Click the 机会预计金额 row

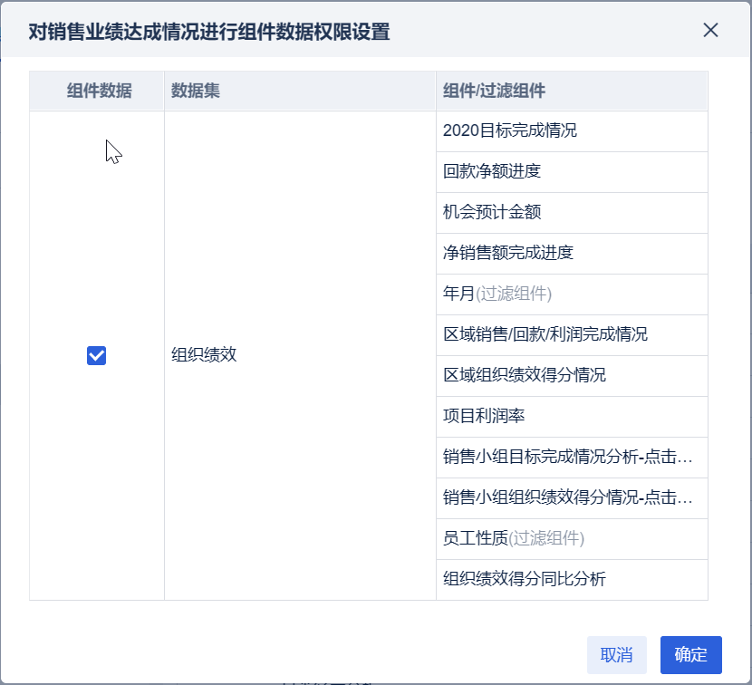[x=572, y=213]
